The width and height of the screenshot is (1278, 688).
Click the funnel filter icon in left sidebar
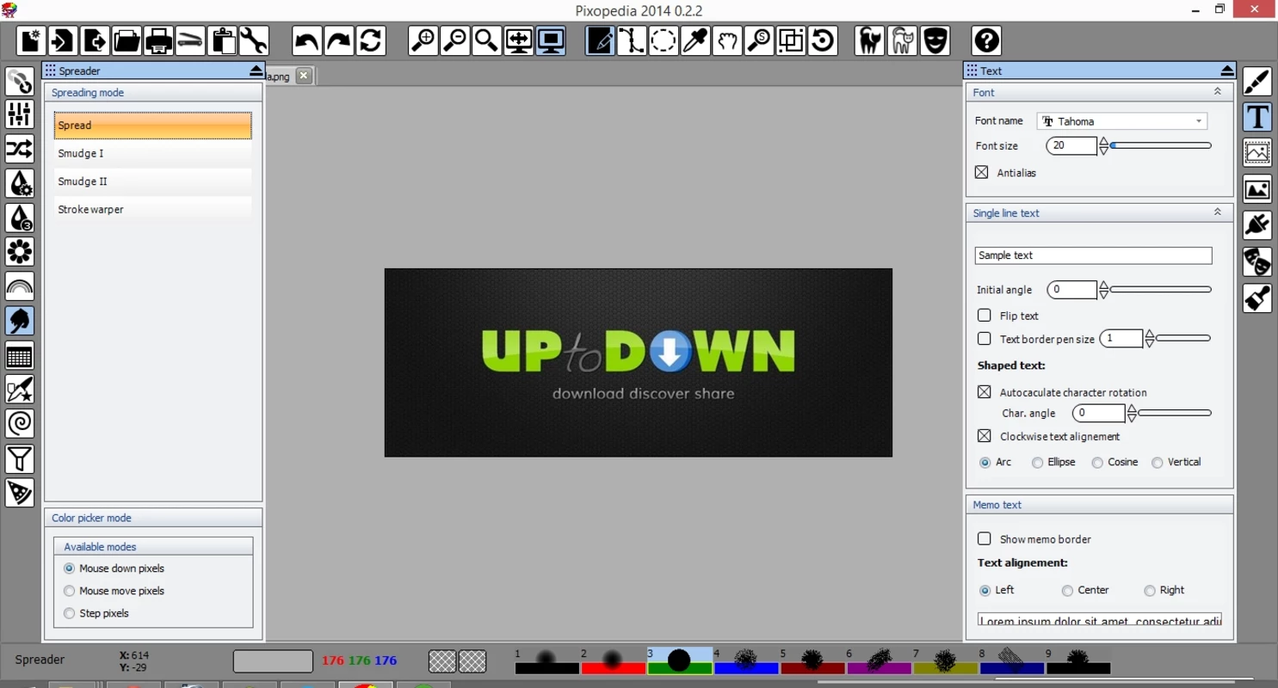20,458
